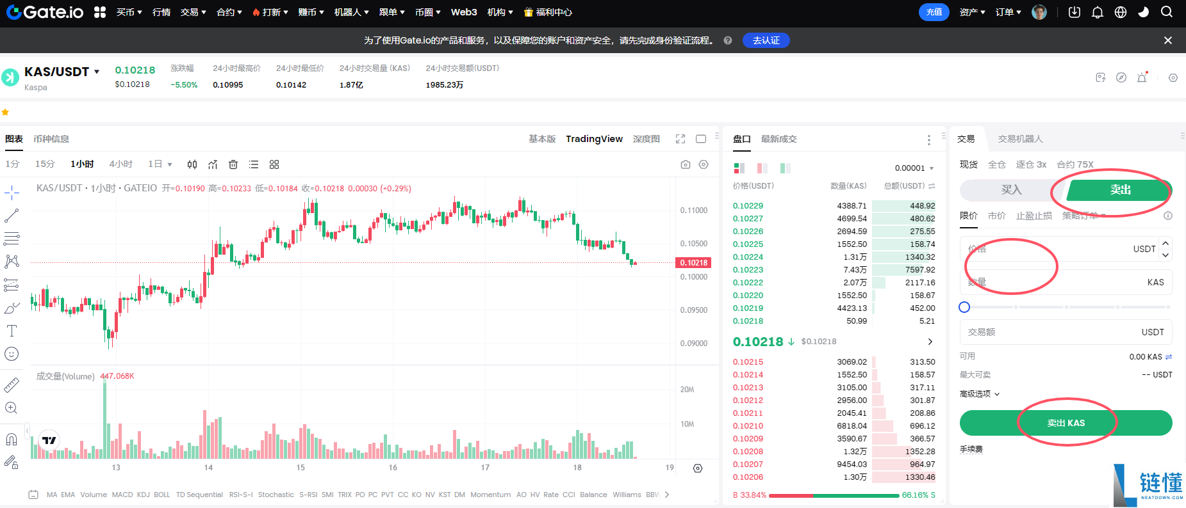Toggle the KAS/USDT favorite star

[5, 112]
